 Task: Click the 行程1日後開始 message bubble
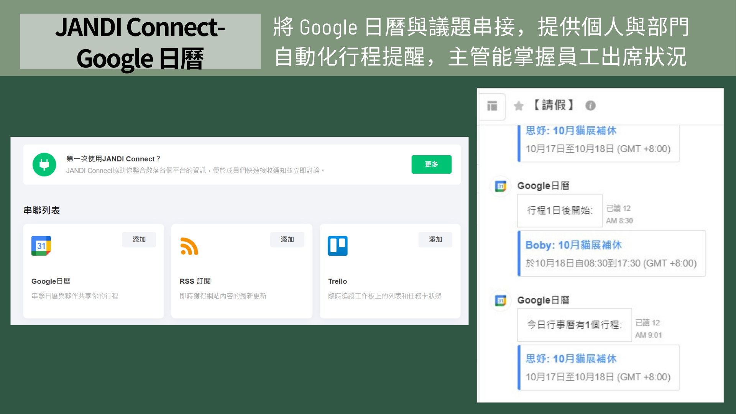560,210
